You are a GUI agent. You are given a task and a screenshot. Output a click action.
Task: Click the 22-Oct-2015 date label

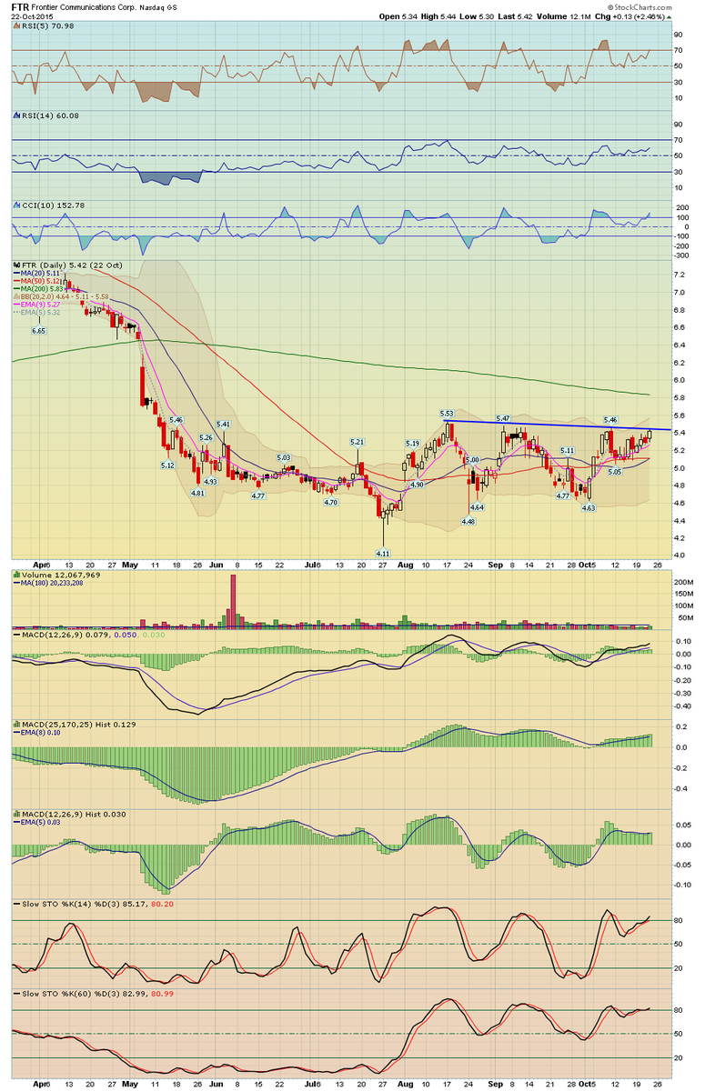[x=30, y=17]
